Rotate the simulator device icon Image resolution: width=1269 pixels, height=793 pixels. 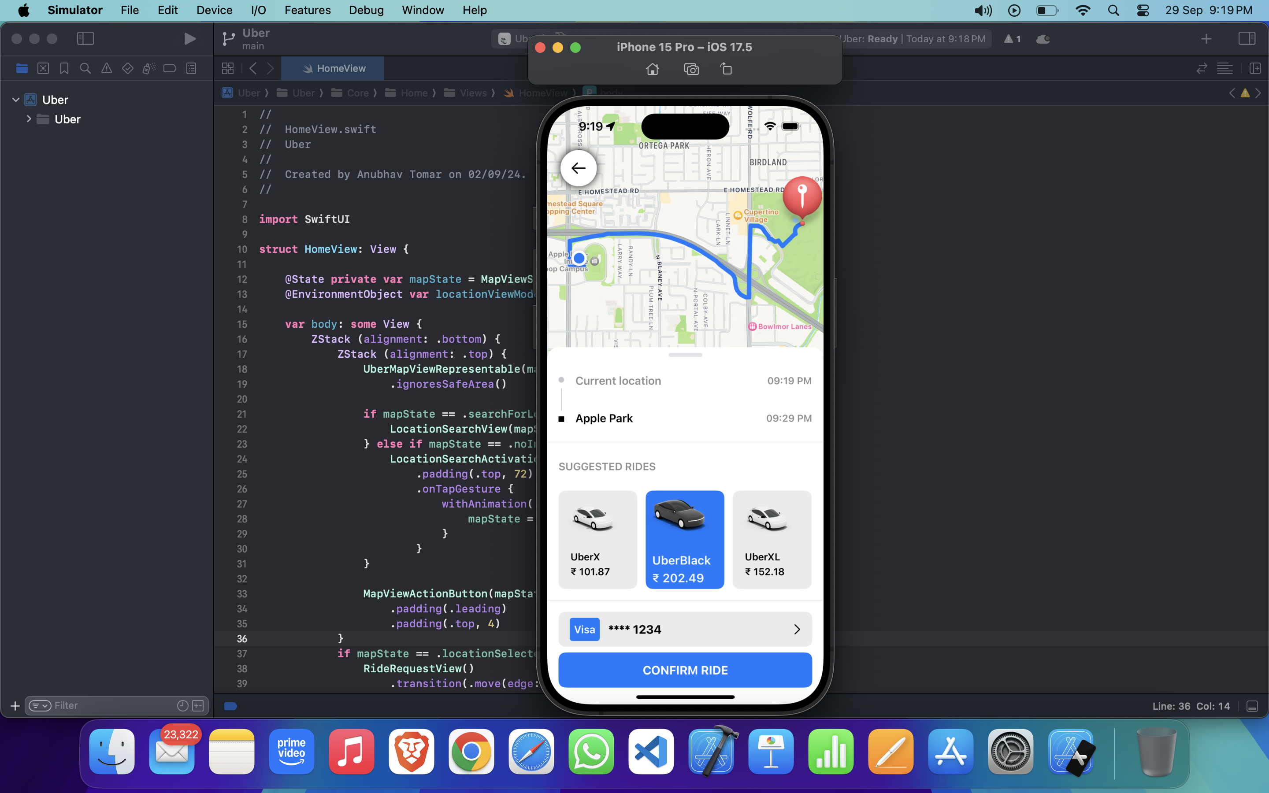(726, 69)
